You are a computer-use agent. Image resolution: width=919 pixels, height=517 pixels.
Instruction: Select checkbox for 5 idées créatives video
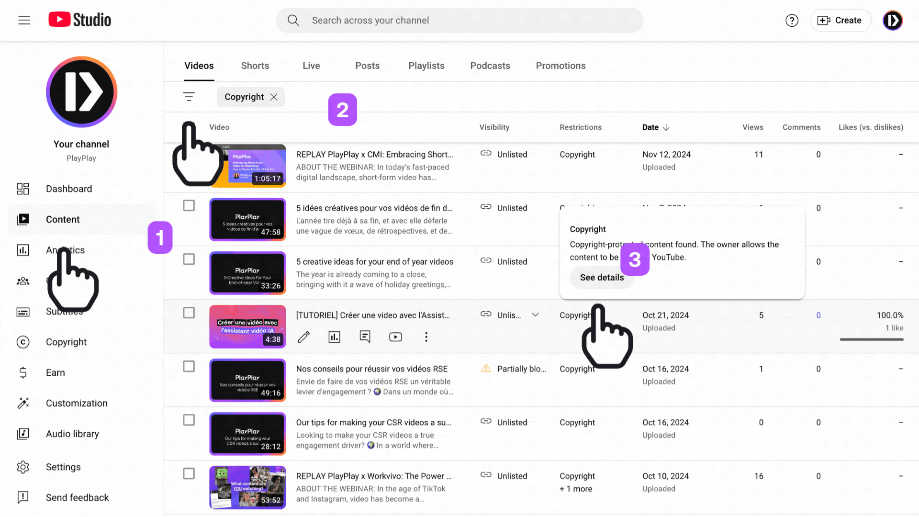(189, 205)
